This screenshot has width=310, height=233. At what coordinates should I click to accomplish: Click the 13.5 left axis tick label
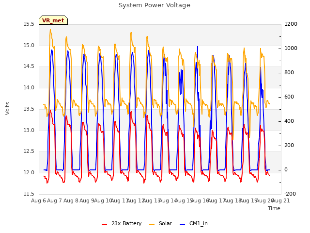click(29, 109)
